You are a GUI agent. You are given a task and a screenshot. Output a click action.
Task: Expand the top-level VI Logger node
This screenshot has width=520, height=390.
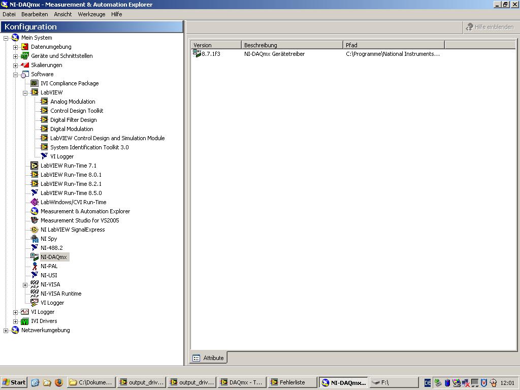coord(15,312)
